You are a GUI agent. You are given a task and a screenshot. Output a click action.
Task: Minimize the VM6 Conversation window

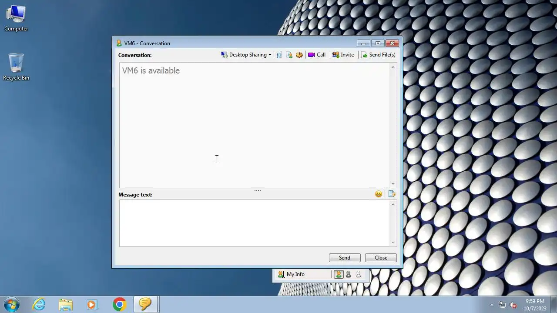point(363,43)
